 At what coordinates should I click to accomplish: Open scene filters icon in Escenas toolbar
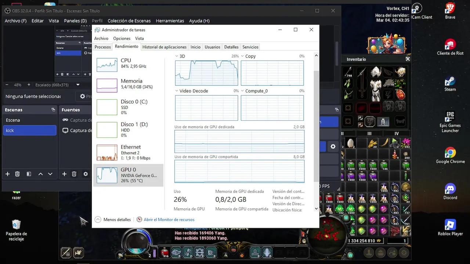click(29, 174)
